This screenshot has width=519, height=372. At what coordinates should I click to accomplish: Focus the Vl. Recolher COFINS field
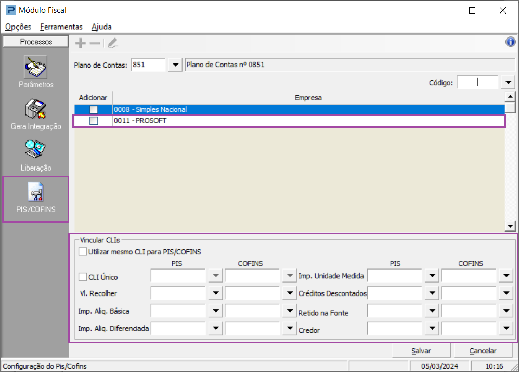[253, 293]
